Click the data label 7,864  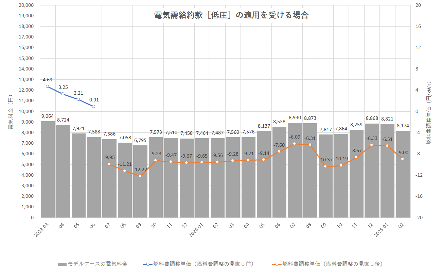[x=341, y=129]
